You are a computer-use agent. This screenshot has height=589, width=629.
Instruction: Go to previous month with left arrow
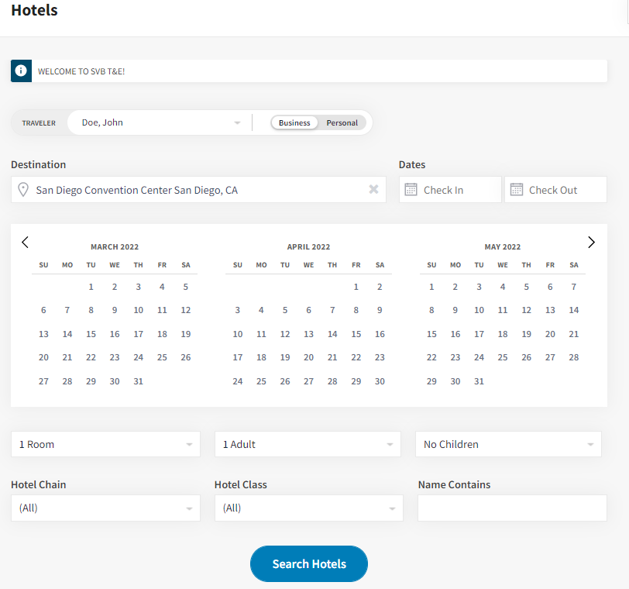pyautogui.click(x=25, y=242)
